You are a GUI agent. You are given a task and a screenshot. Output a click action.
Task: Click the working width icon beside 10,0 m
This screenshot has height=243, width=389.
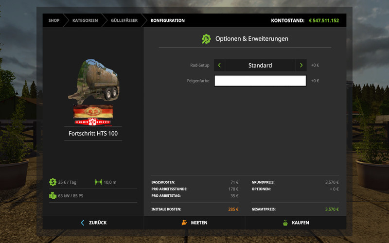pos(98,182)
